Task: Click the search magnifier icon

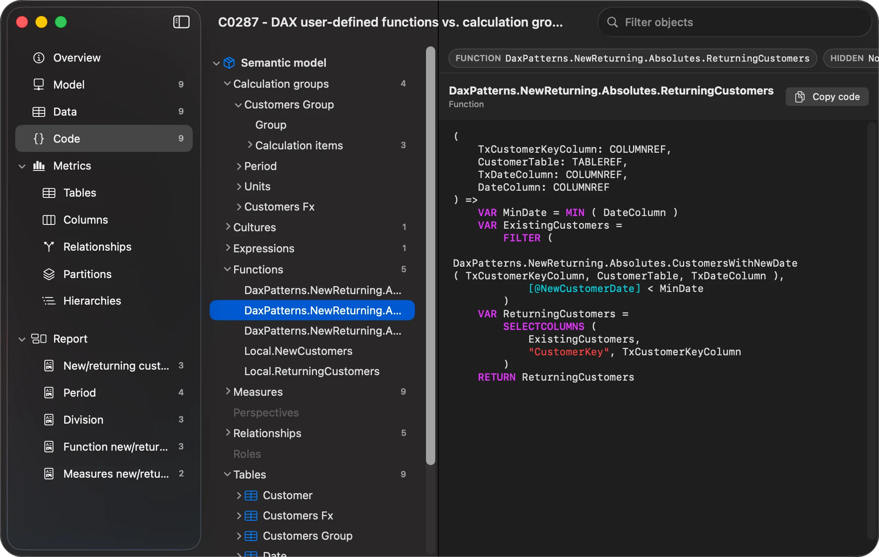Action: (x=612, y=22)
